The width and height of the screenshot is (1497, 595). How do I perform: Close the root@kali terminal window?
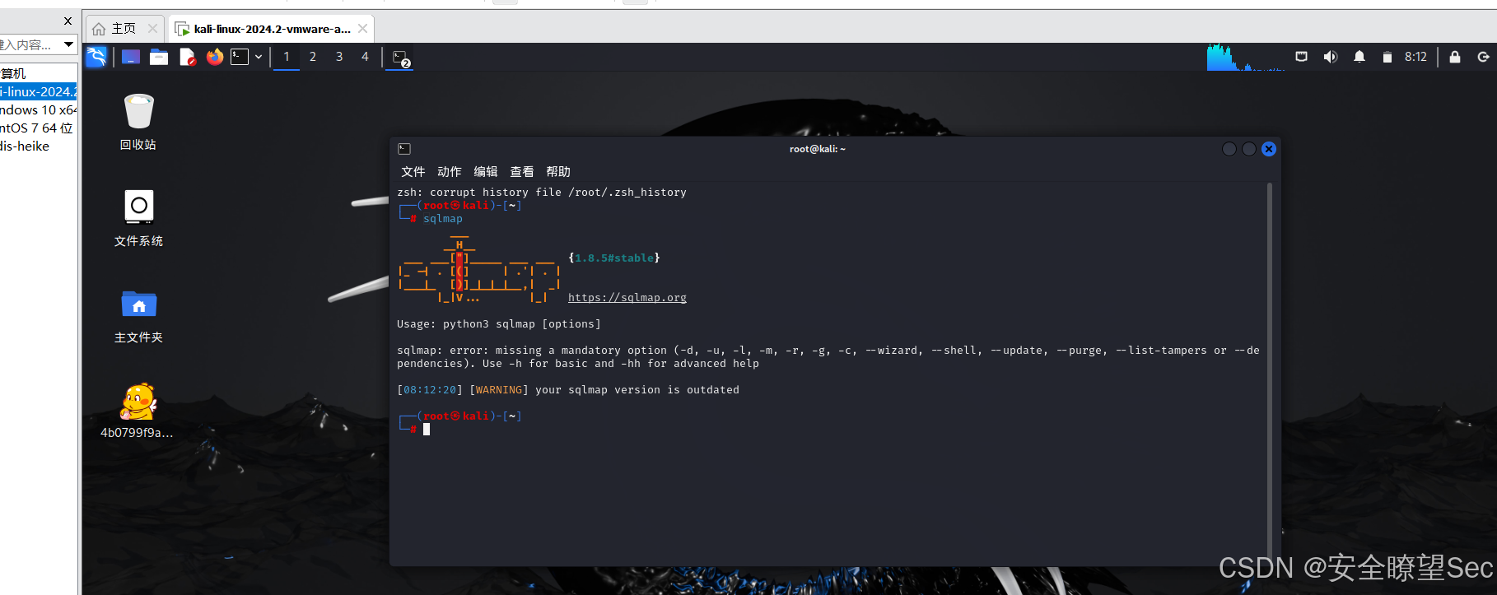pyautogui.click(x=1269, y=149)
